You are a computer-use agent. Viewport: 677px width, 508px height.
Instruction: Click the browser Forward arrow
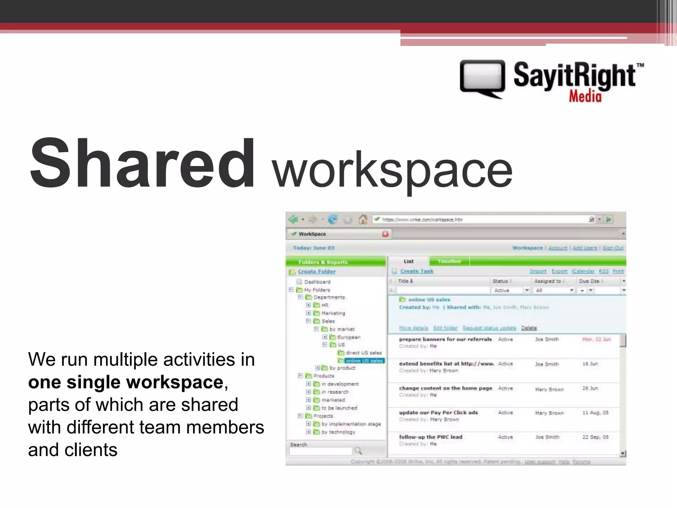312,219
